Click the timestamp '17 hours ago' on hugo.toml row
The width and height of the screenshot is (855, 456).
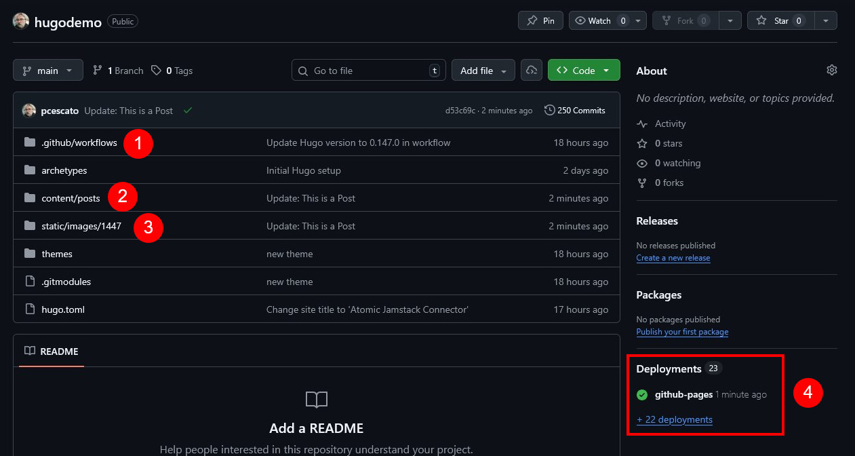[581, 309]
